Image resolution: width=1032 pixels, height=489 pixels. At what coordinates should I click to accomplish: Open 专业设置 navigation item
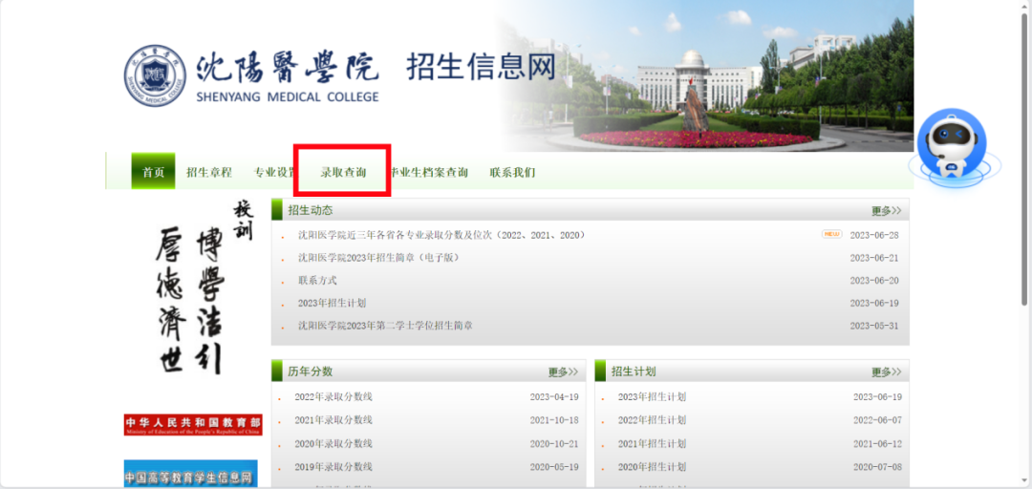(x=275, y=173)
